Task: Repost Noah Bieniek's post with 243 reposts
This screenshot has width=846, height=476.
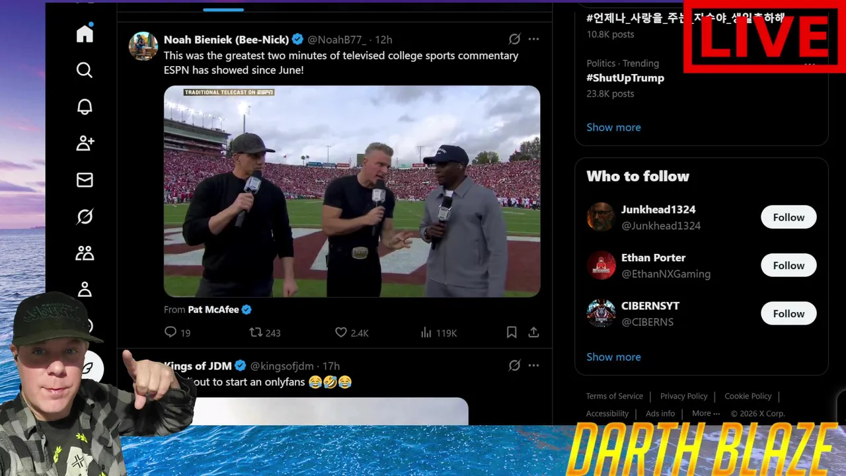Action: 256,333
